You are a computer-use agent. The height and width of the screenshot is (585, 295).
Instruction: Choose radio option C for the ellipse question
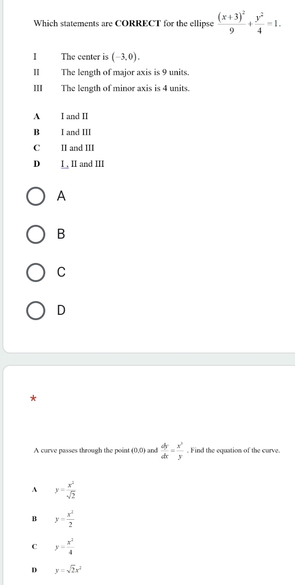[36, 272]
